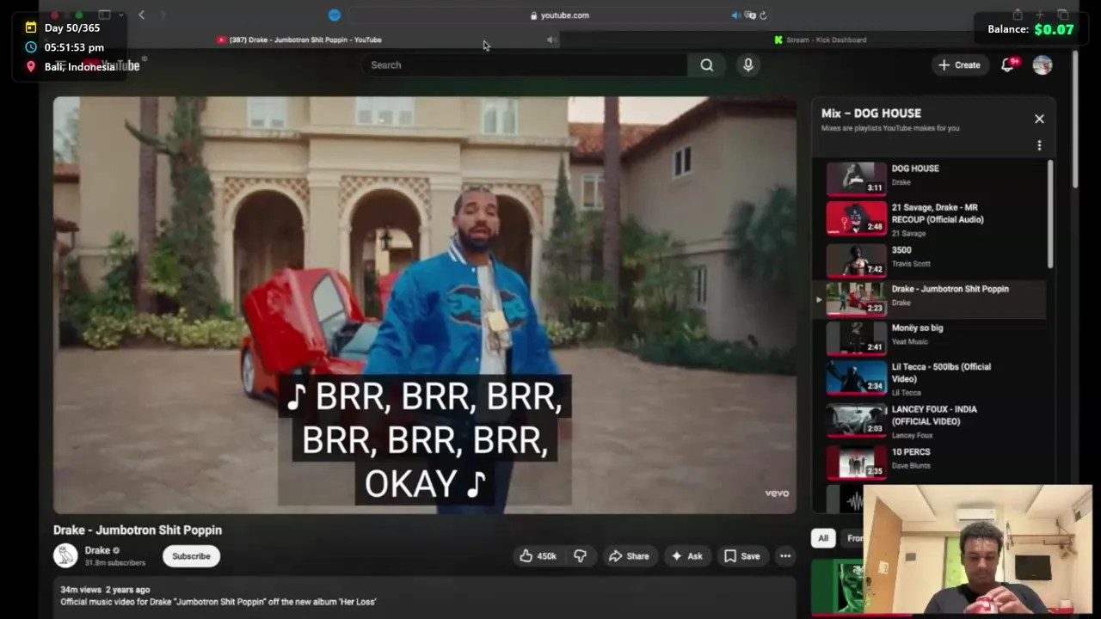
Task: Play 3500 by Travis Scott
Action: point(929,260)
